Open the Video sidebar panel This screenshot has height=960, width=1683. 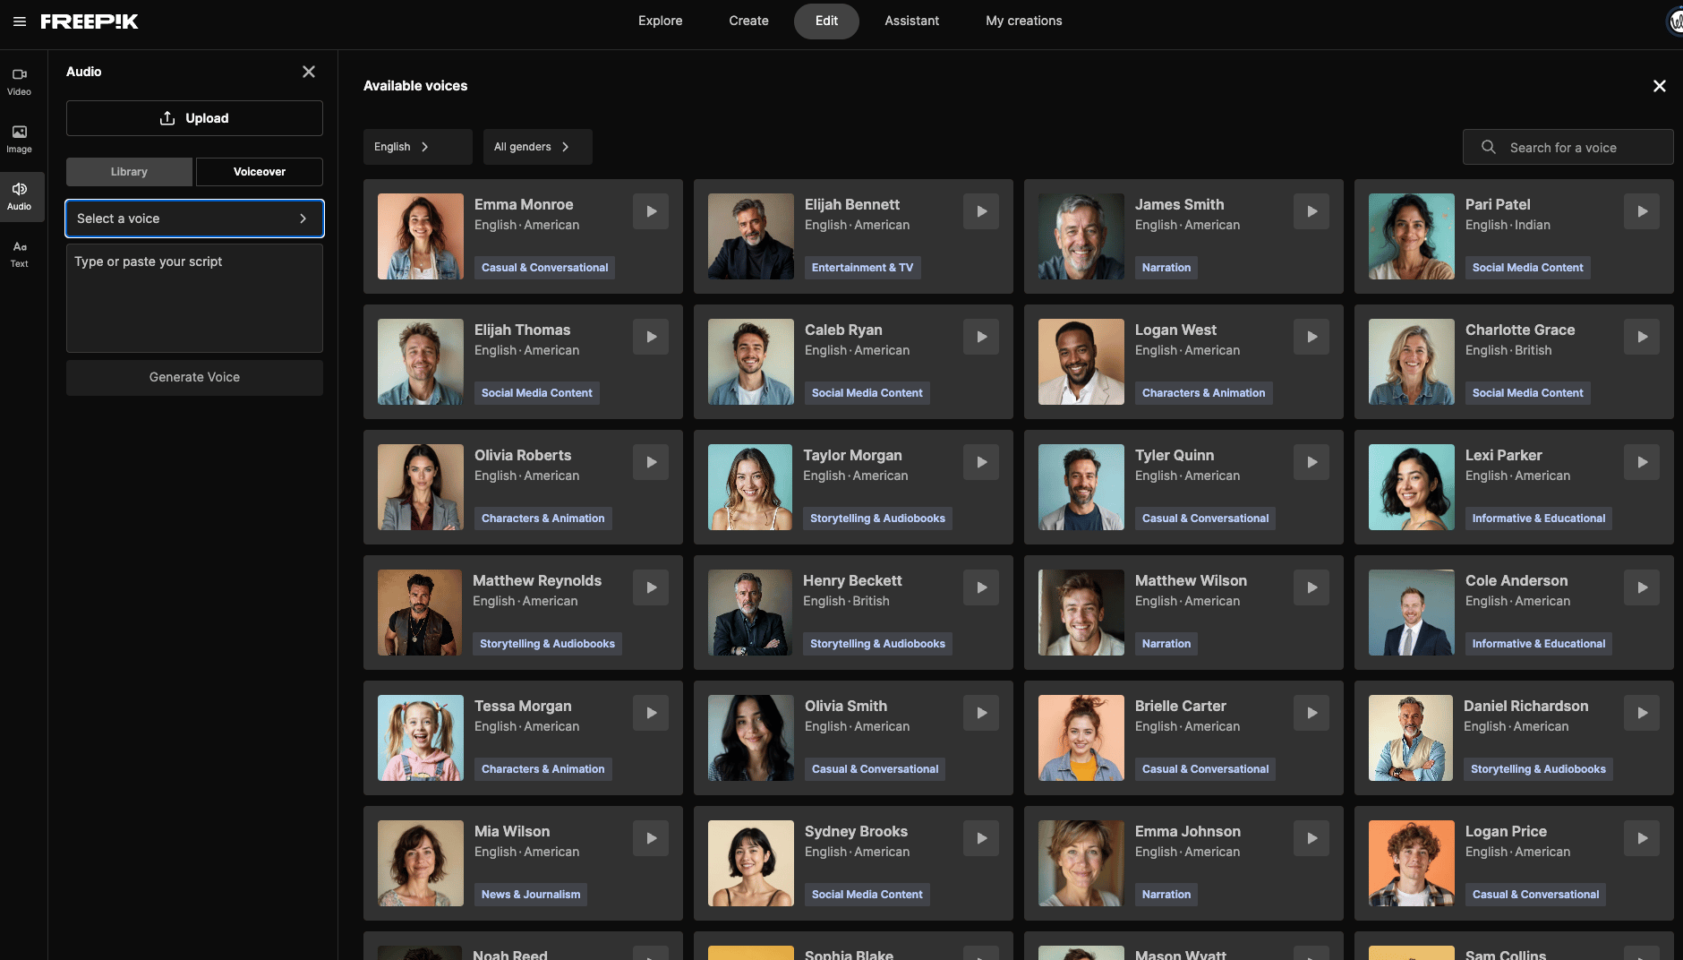(x=20, y=81)
